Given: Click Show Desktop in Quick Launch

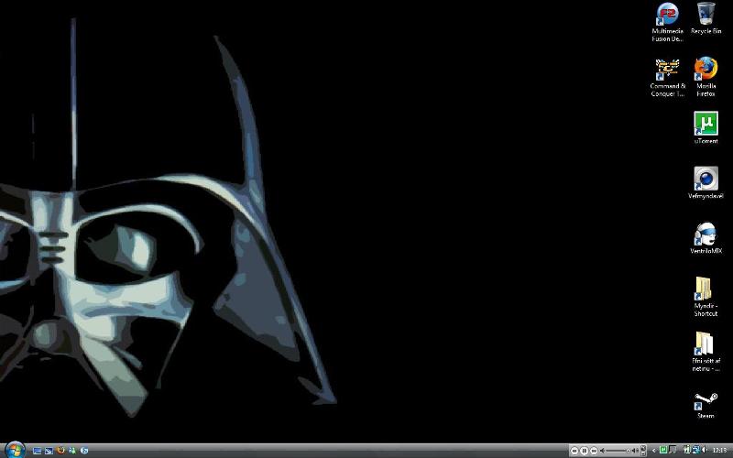Looking at the screenshot, I should coord(38,451).
